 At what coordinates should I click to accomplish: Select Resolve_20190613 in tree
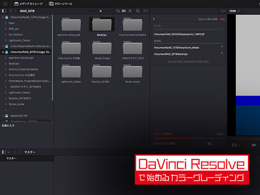tap(20, 98)
